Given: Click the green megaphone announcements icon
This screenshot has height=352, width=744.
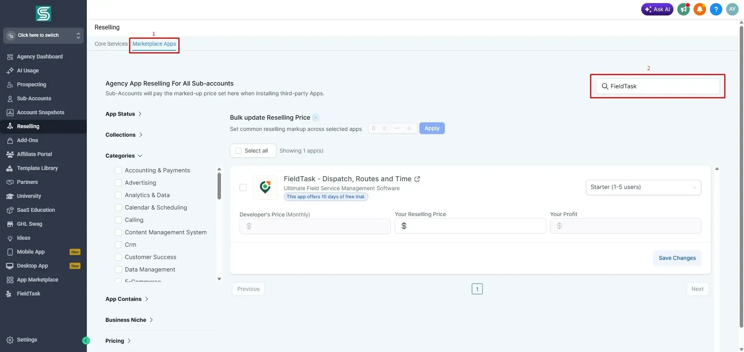Looking at the screenshot, I should [684, 9].
